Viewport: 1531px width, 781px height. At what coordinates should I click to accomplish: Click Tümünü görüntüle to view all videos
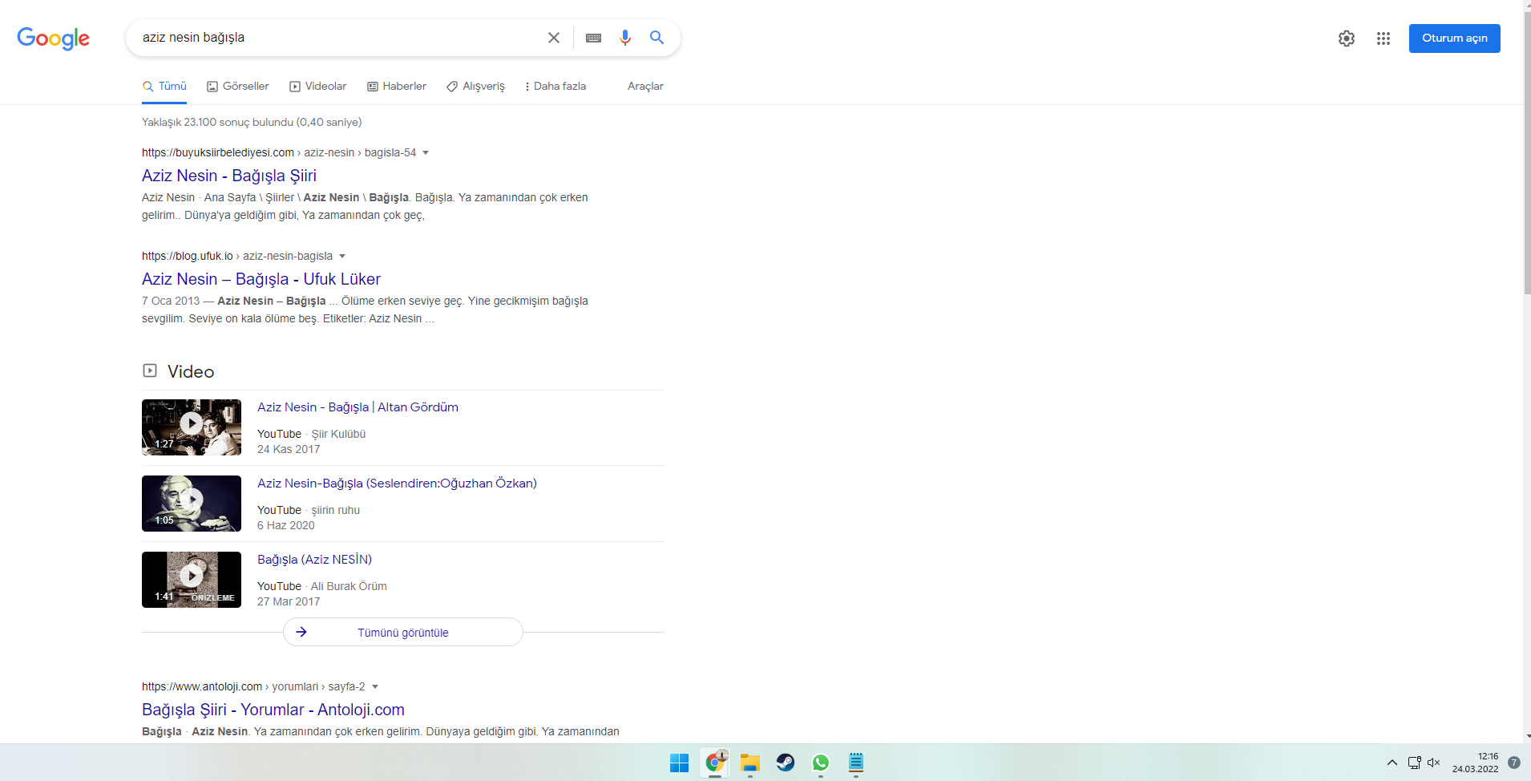click(x=403, y=632)
